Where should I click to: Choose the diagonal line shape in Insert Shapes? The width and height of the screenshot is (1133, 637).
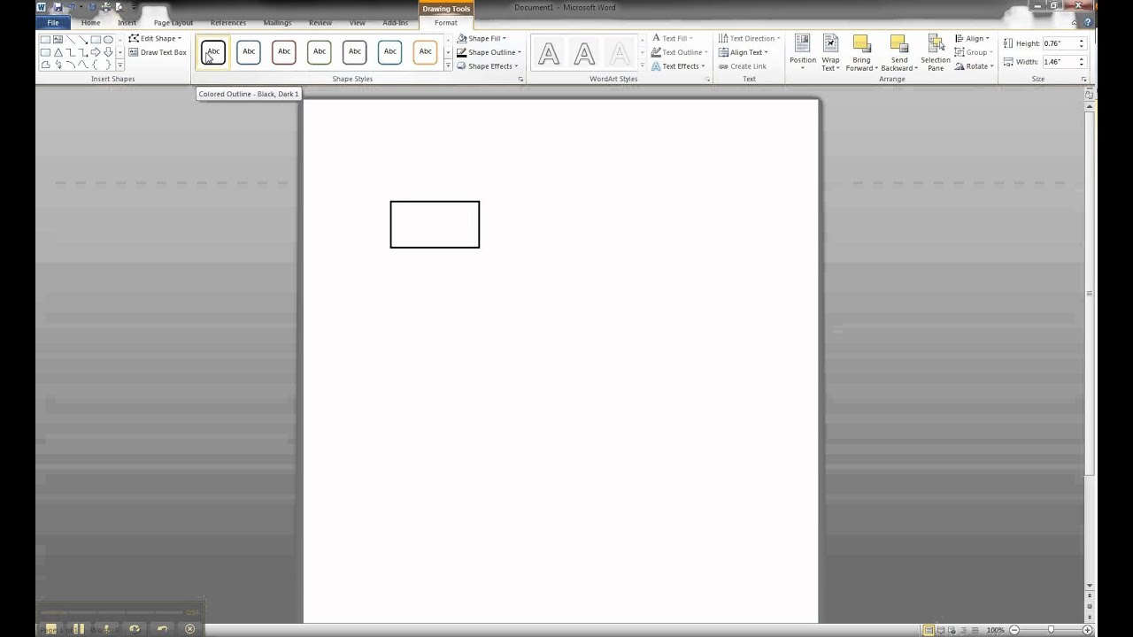coord(71,40)
